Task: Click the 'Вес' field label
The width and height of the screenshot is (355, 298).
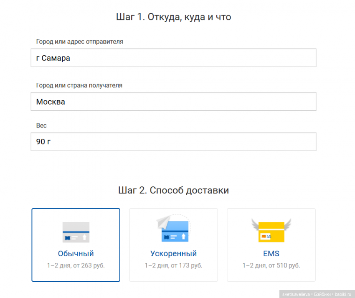Action: [x=41, y=125]
